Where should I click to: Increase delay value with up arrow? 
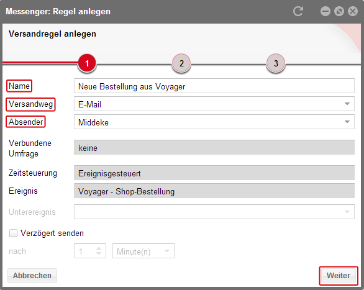99,248
